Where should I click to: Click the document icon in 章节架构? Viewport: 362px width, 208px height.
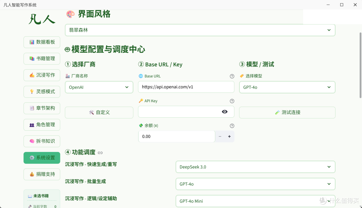click(x=32, y=108)
